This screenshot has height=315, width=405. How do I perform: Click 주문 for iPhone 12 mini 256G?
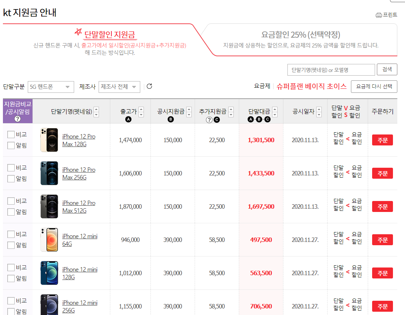coord(382,307)
